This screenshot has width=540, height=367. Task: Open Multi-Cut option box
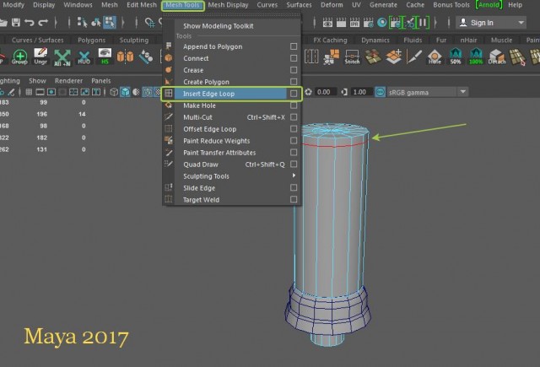click(x=294, y=117)
